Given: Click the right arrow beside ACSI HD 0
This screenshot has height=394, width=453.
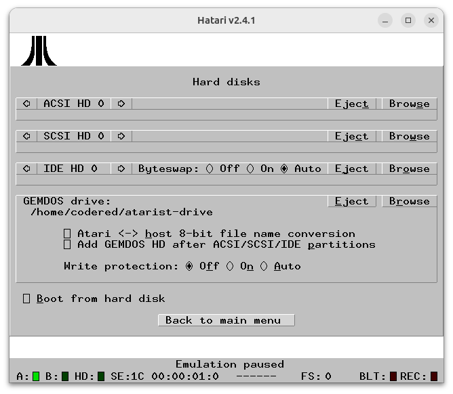Looking at the screenshot, I should pos(121,104).
